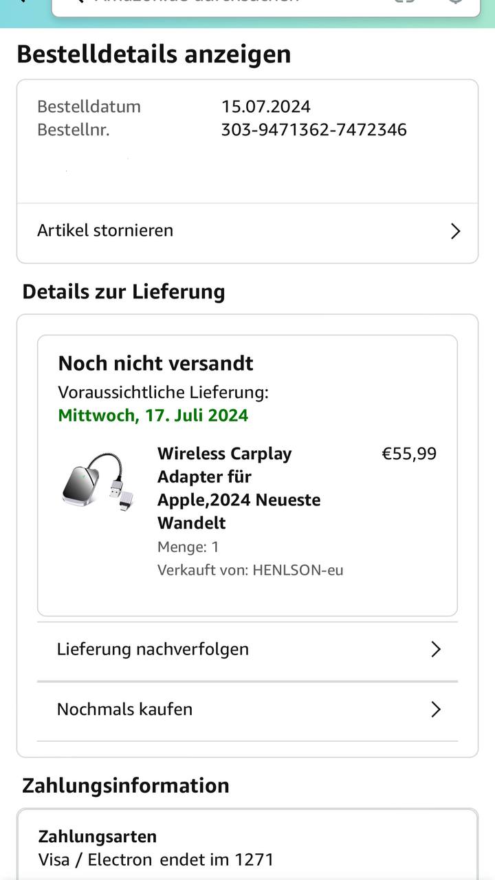Tap the order number 303-9471362-7472346
The width and height of the screenshot is (495, 880).
pos(313,130)
